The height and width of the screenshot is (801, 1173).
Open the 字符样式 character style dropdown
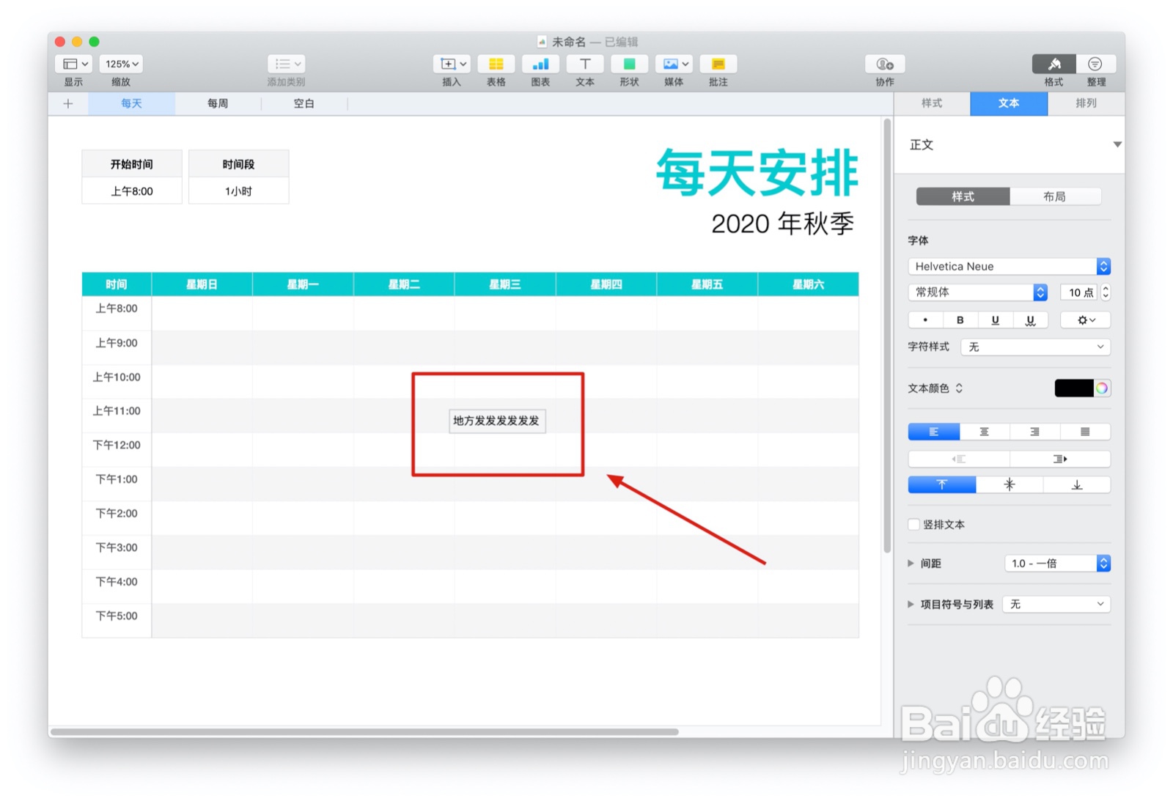coord(1034,347)
